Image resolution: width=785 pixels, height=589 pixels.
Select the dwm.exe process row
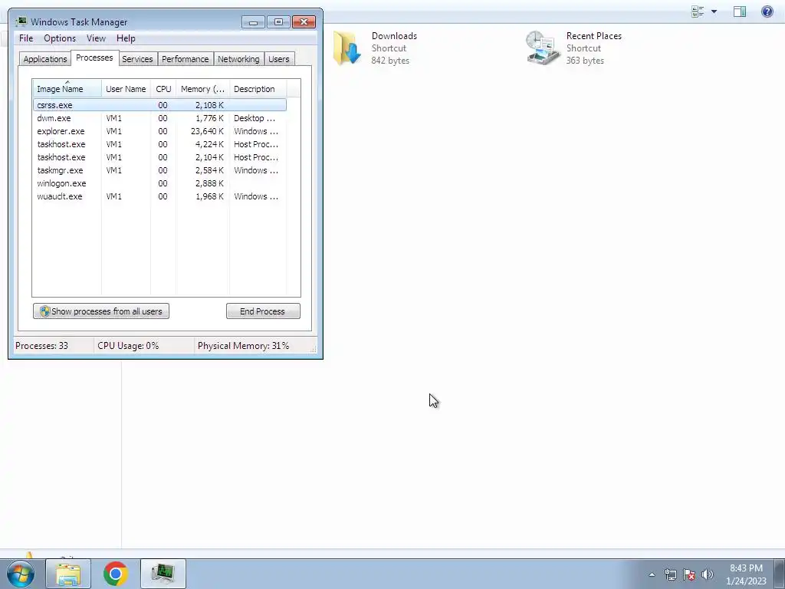coord(159,118)
